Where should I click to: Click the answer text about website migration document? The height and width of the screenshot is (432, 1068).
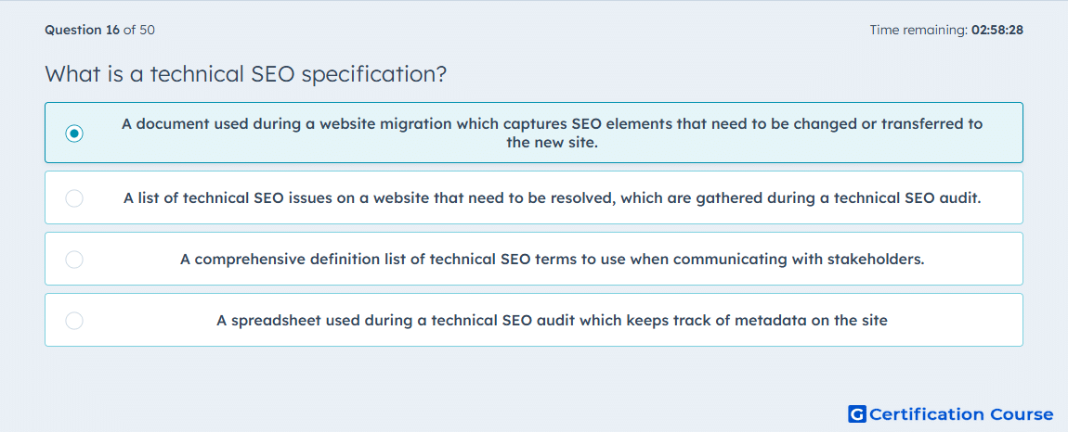[553, 133]
